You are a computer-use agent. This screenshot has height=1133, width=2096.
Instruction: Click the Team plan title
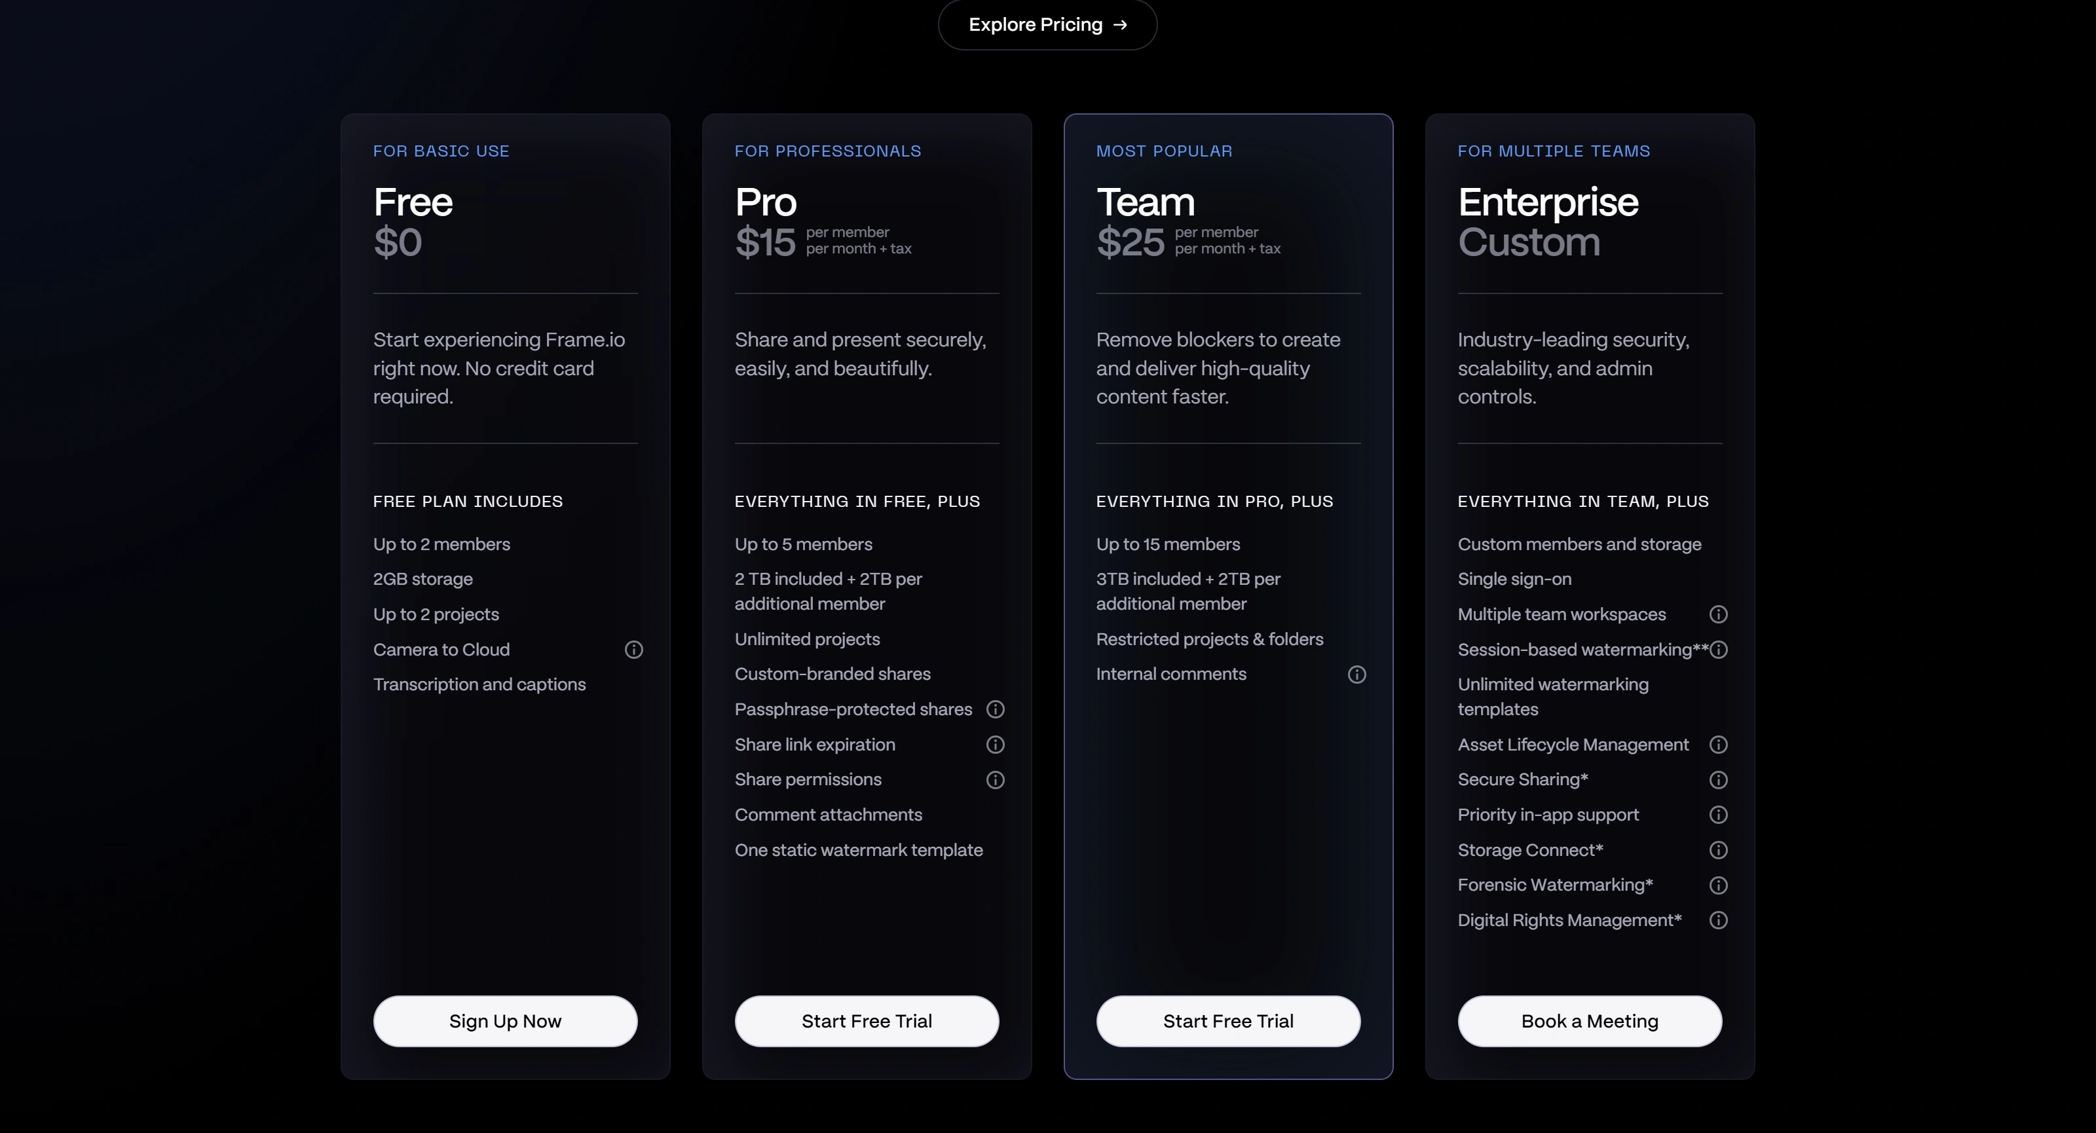pyautogui.click(x=1146, y=202)
